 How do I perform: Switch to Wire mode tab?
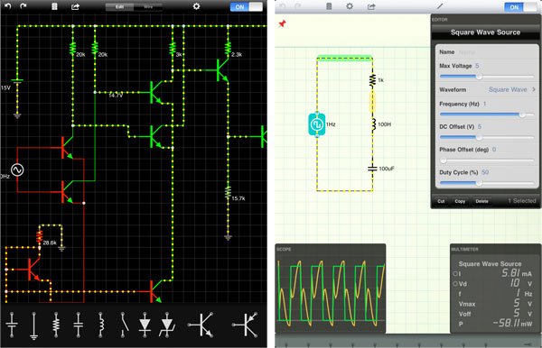click(x=148, y=7)
